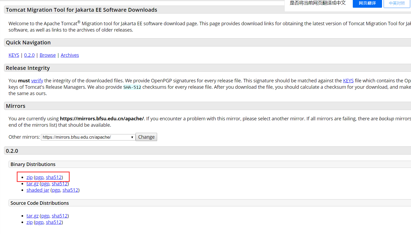Download the binary tar.gz distribution
This screenshot has width=411, height=234.
click(32, 184)
